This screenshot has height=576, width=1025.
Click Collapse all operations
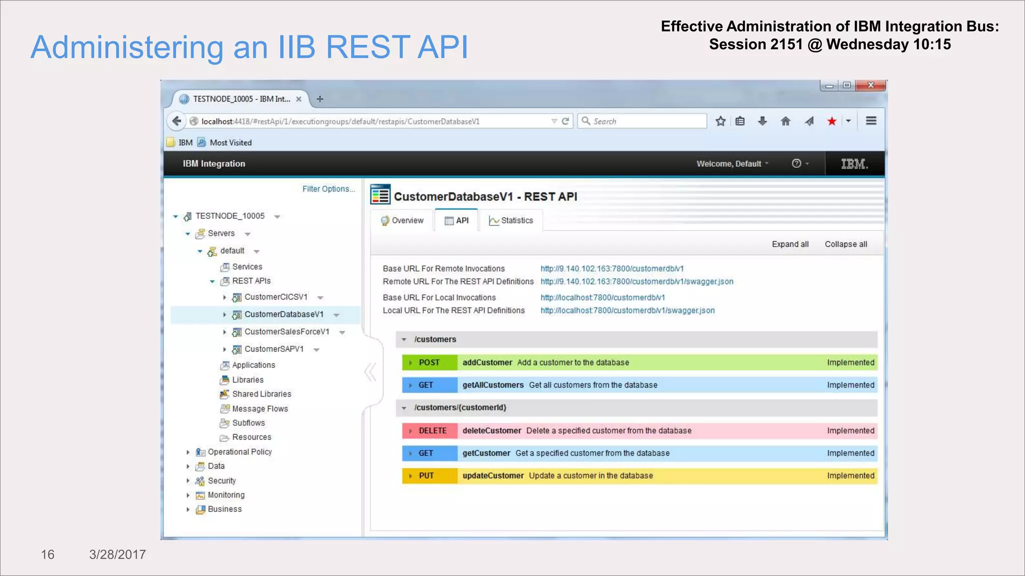click(x=846, y=244)
